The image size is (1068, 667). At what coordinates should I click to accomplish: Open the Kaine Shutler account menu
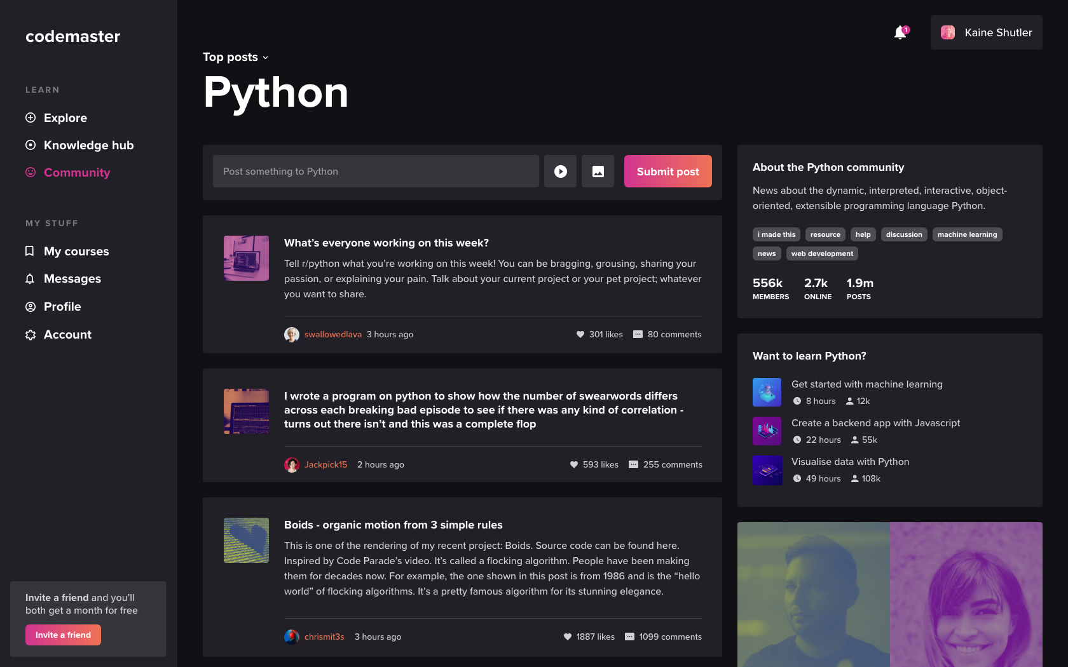point(986,32)
